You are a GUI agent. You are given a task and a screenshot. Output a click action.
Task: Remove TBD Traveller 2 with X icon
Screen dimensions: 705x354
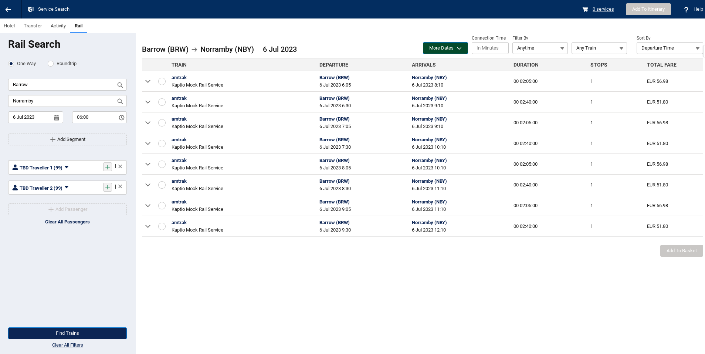(120, 187)
